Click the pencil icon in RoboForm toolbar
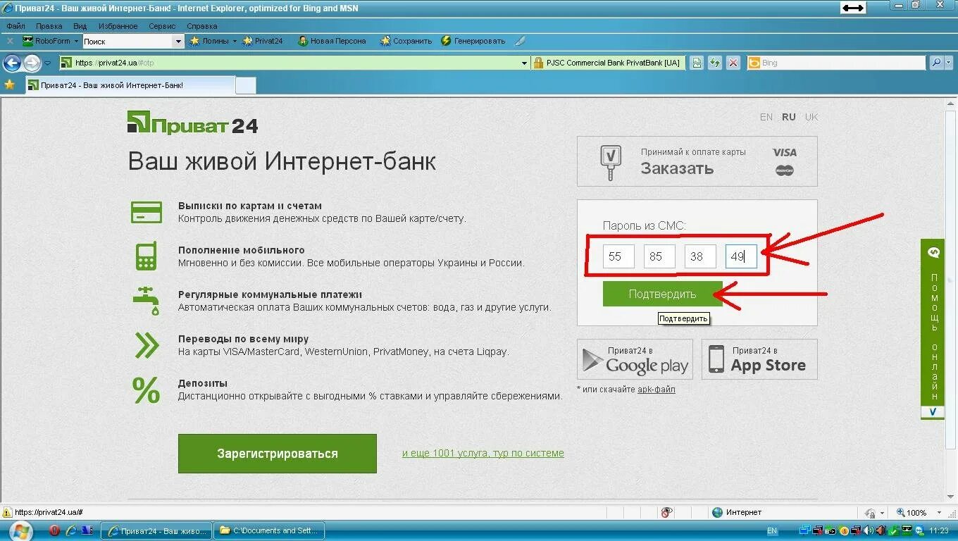Image resolution: width=958 pixels, height=541 pixels. click(520, 41)
